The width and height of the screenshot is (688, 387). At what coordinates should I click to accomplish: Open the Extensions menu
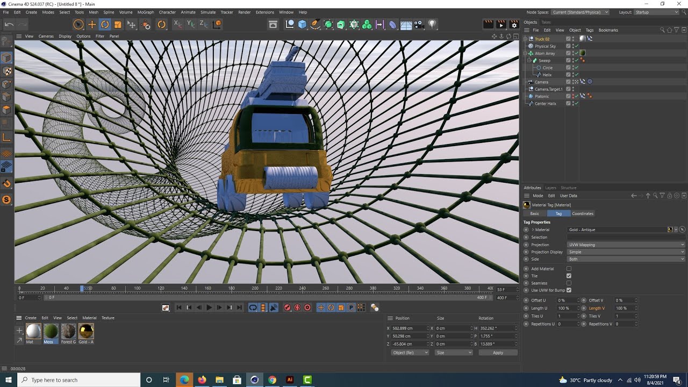point(264,12)
